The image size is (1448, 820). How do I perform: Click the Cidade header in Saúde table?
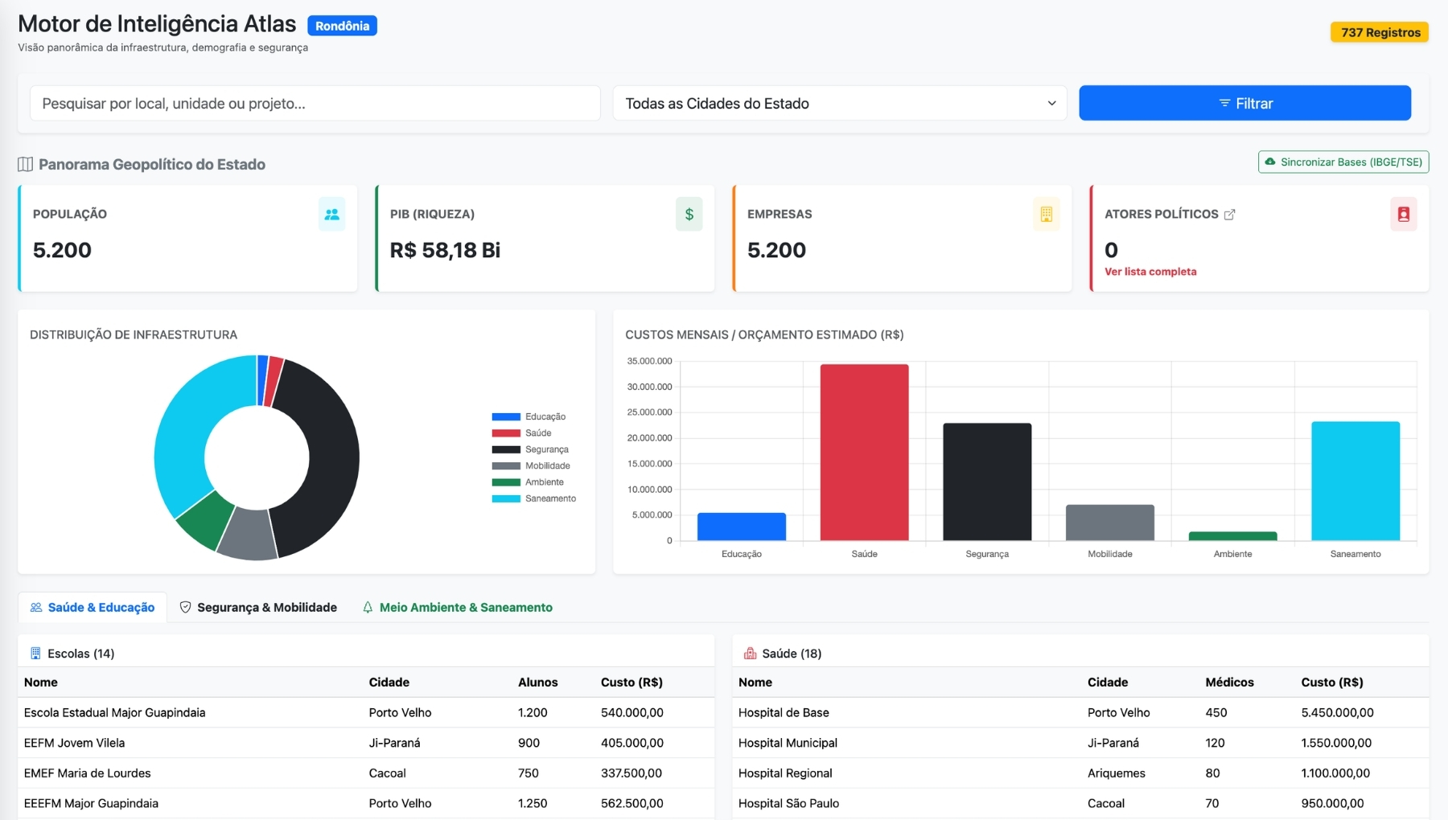(x=1108, y=683)
